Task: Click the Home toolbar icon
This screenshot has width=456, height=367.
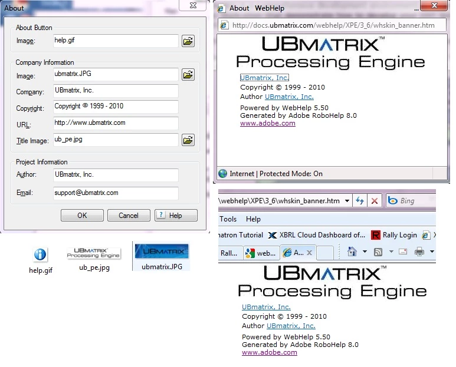Action: point(352,252)
